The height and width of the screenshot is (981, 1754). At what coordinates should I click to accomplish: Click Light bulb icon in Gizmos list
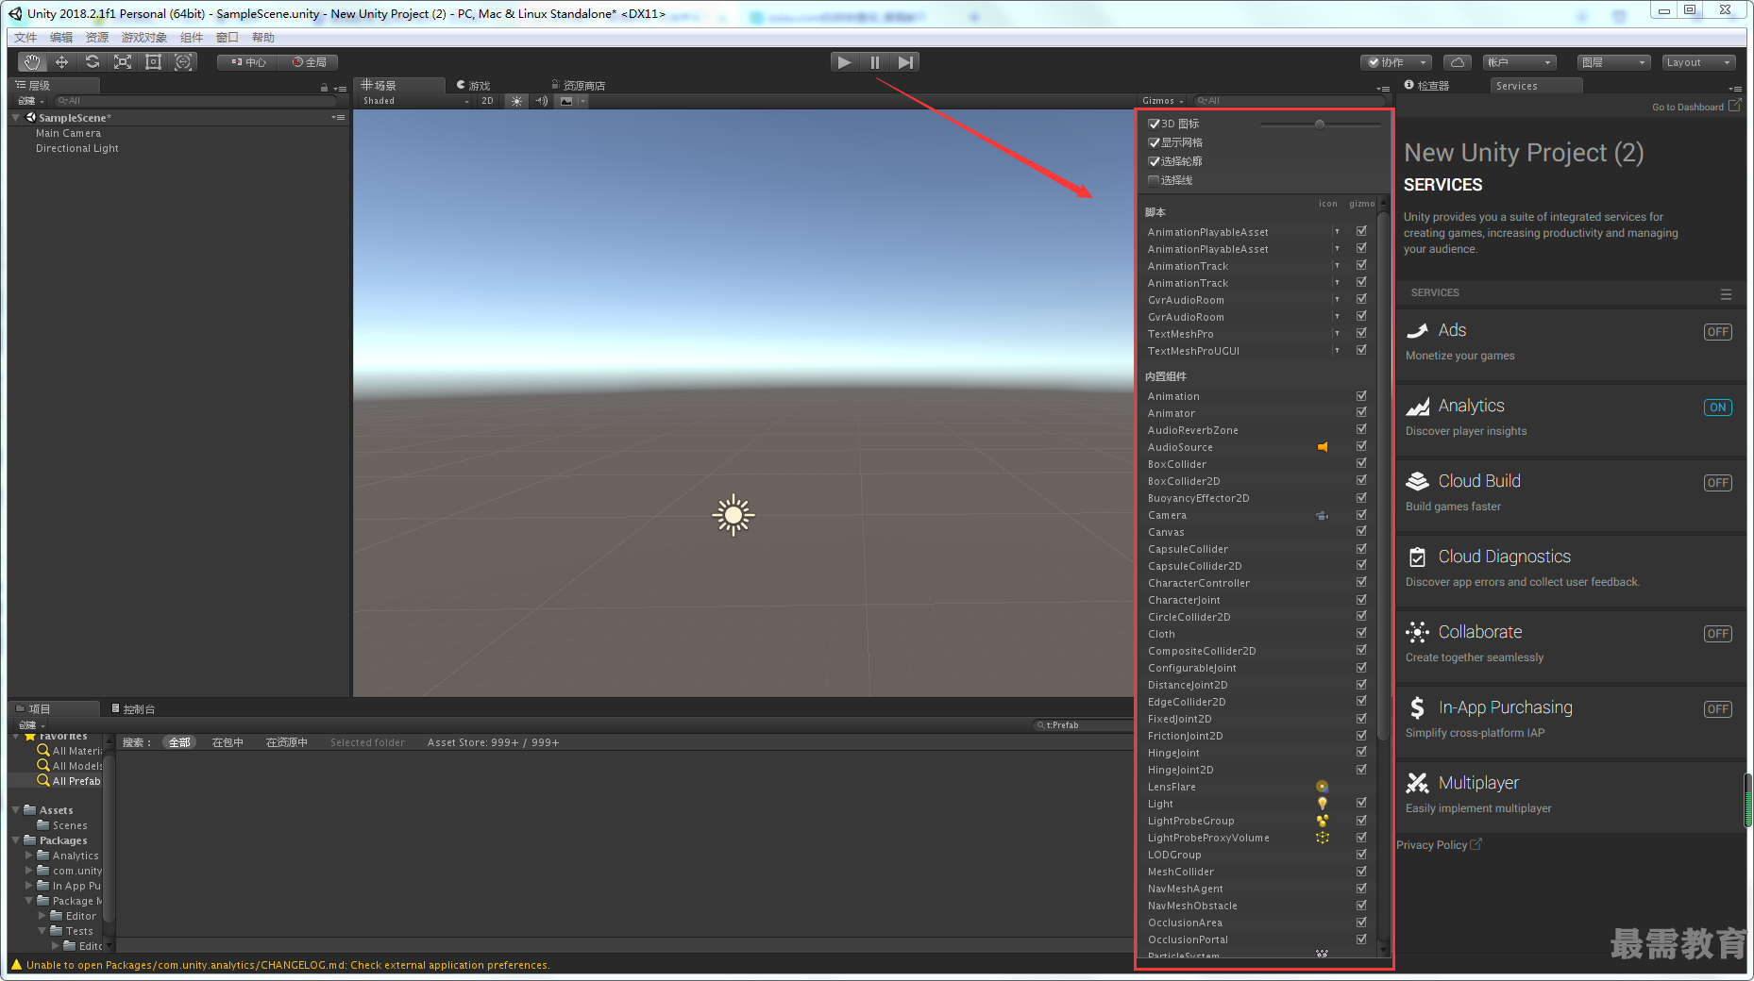(1323, 804)
